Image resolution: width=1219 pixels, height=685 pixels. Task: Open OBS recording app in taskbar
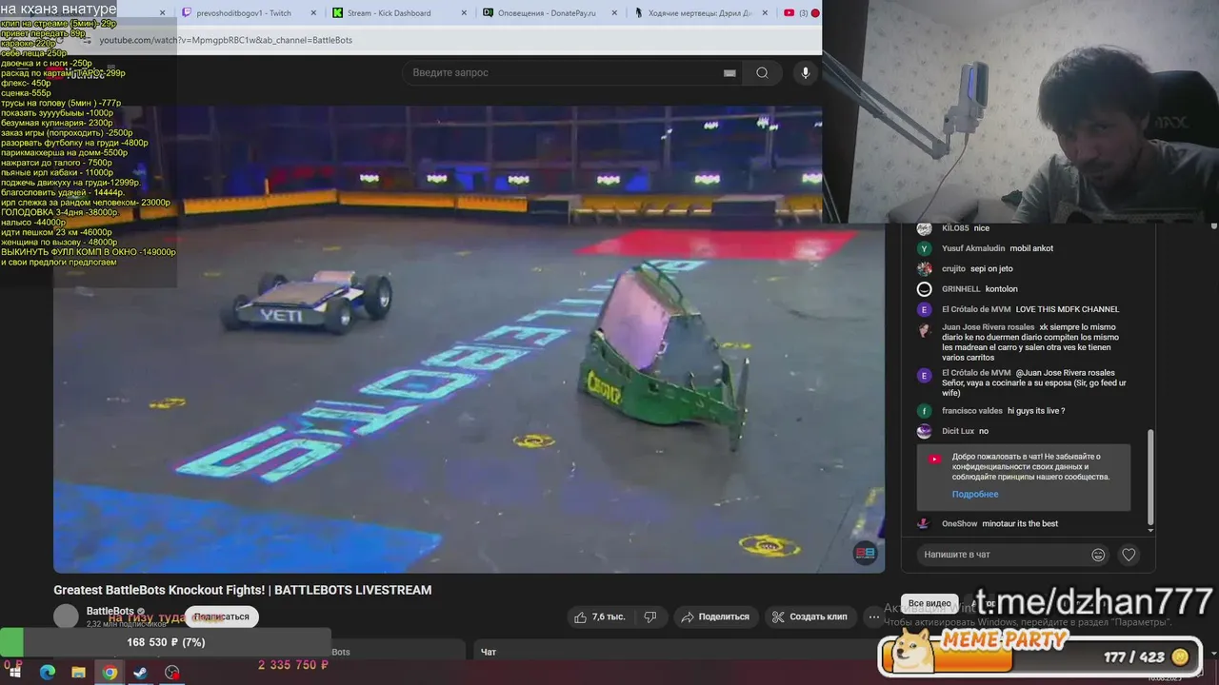pyautogui.click(x=171, y=673)
